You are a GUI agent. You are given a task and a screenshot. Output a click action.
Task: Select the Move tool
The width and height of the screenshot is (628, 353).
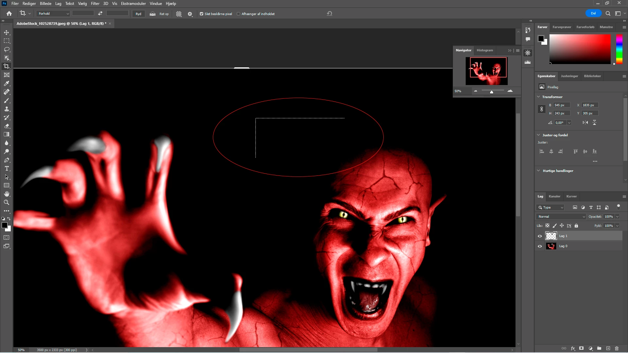(7, 33)
